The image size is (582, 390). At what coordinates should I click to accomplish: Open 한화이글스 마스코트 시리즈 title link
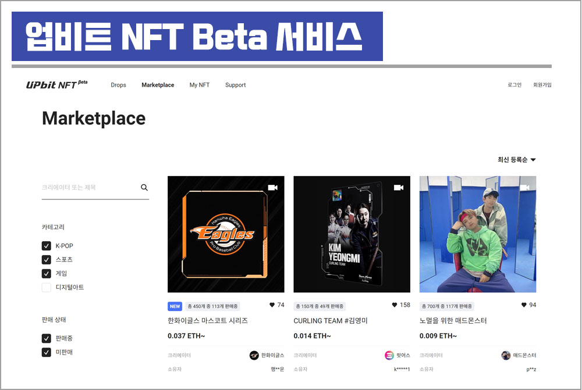(x=208, y=321)
